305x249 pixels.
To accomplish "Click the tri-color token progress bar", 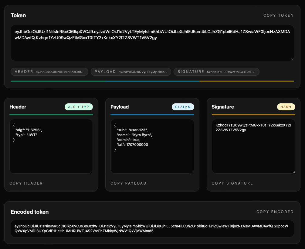I will [x=152, y=81].
